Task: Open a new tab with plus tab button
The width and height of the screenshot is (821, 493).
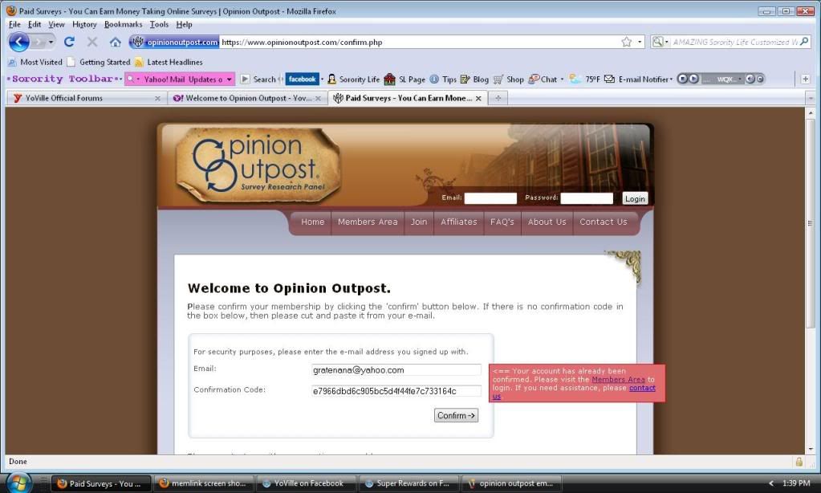Action: [x=498, y=98]
